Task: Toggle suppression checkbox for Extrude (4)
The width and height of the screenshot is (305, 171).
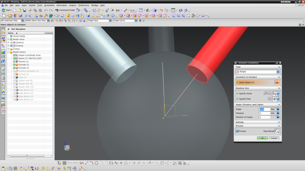Action: 14,68
